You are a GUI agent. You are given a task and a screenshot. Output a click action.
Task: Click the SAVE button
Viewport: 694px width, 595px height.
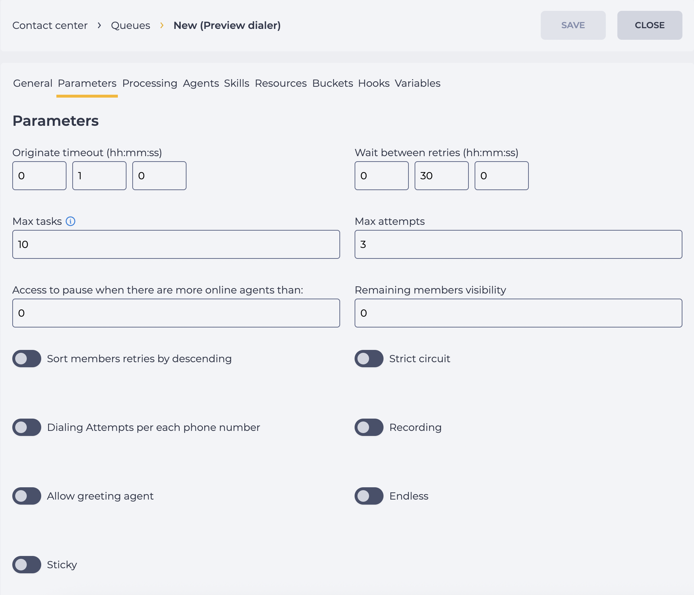pos(573,25)
